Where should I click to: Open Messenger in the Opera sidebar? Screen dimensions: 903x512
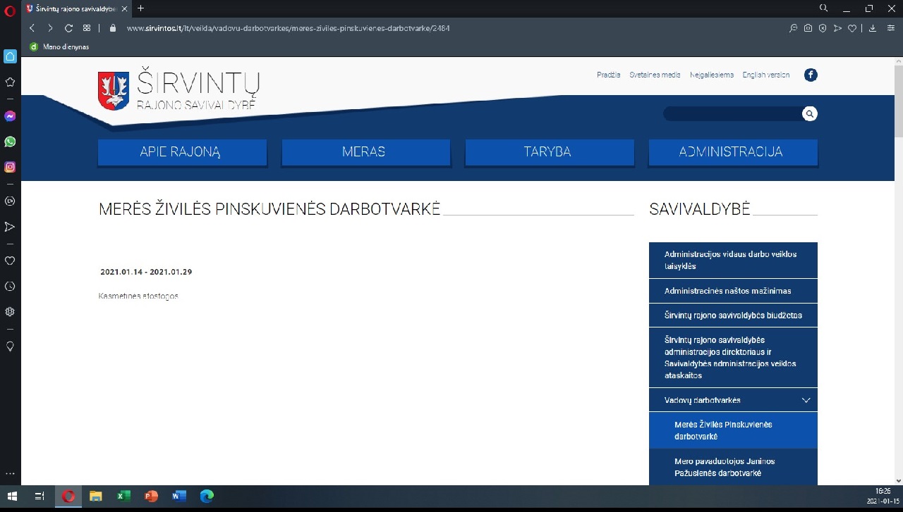[x=10, y=116]
